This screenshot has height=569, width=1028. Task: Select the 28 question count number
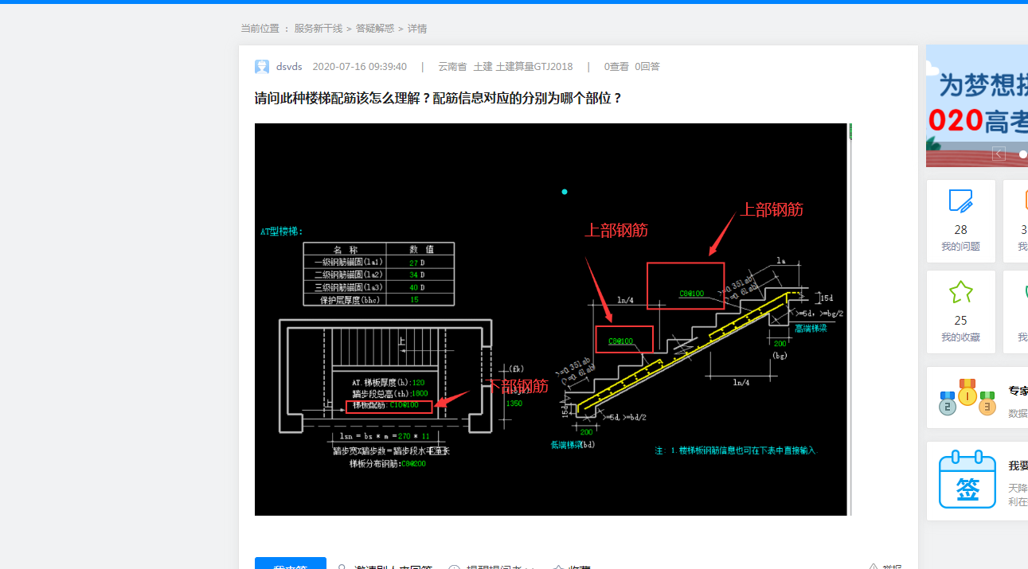point(960,230)
